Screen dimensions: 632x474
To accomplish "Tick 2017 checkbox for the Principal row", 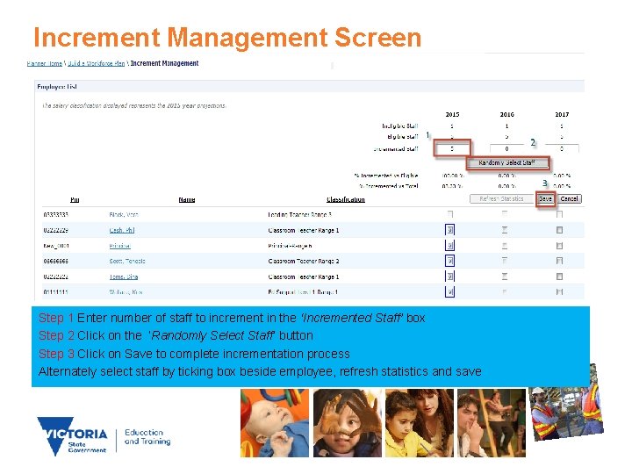I will click(559, 246).
